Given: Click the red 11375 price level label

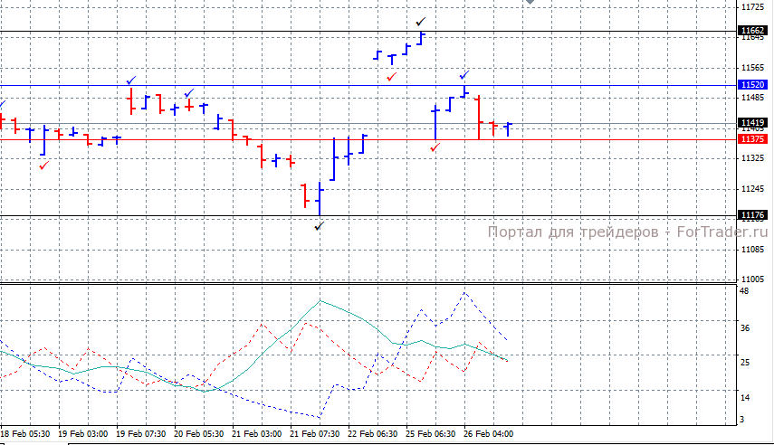Looking at the screenshot, I should [753, 139].
